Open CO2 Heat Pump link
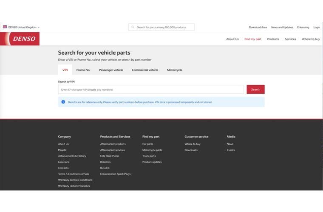The width and height of the screenshot is (323, 212). coord(110,156)
